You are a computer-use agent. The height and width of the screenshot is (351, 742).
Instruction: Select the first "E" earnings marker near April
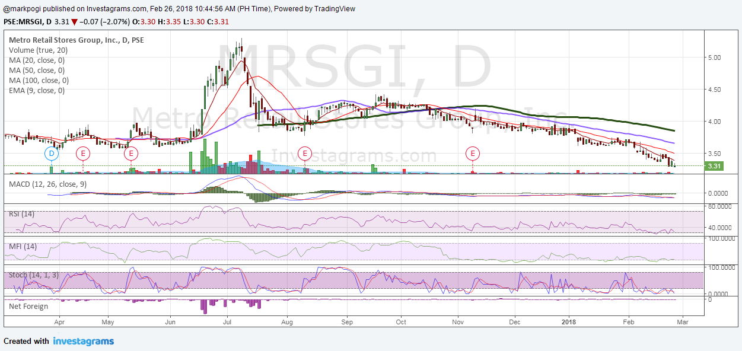click(x=83, y=153)
